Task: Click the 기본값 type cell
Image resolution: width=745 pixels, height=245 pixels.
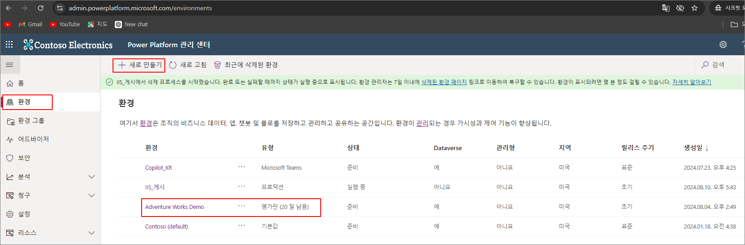Action: 270,226
